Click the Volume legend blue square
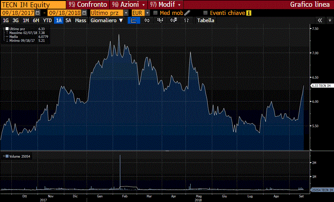Image resolution: width=334 pixels, height=202 pixels. tap(7, 156)
